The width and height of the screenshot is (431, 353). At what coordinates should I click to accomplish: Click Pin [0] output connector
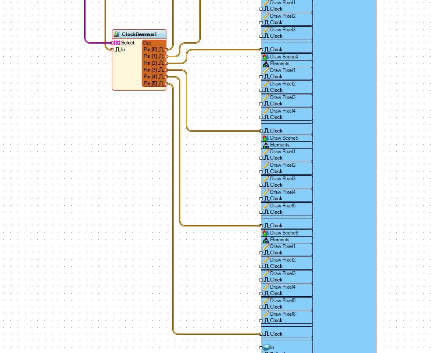pyautogui.click(x=166, y=50)
